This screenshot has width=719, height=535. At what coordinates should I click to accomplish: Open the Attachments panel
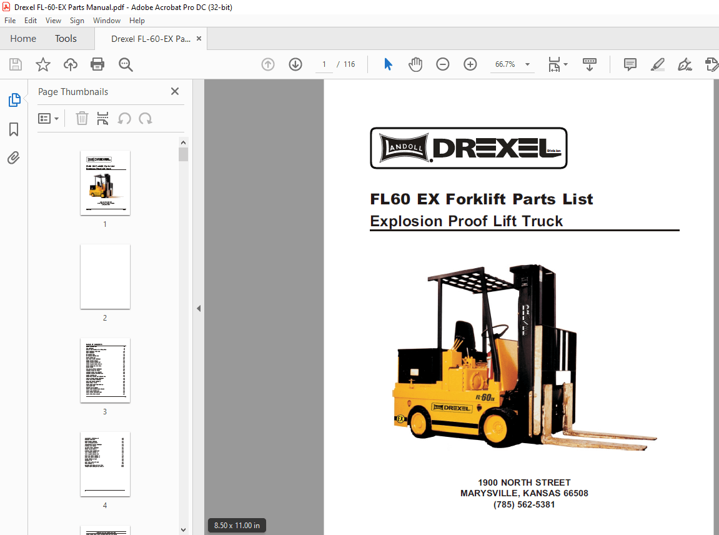13,157
